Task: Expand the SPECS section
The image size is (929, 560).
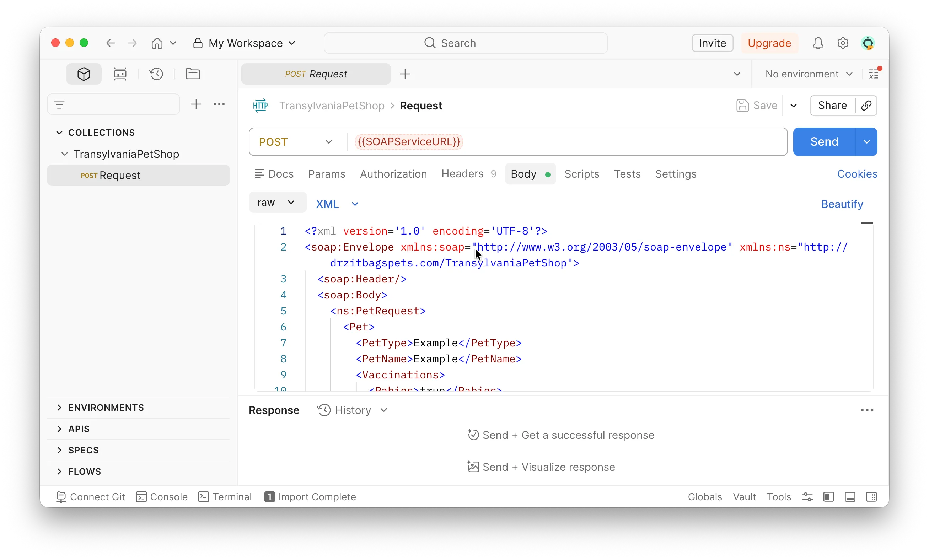Action: (59, 450)
